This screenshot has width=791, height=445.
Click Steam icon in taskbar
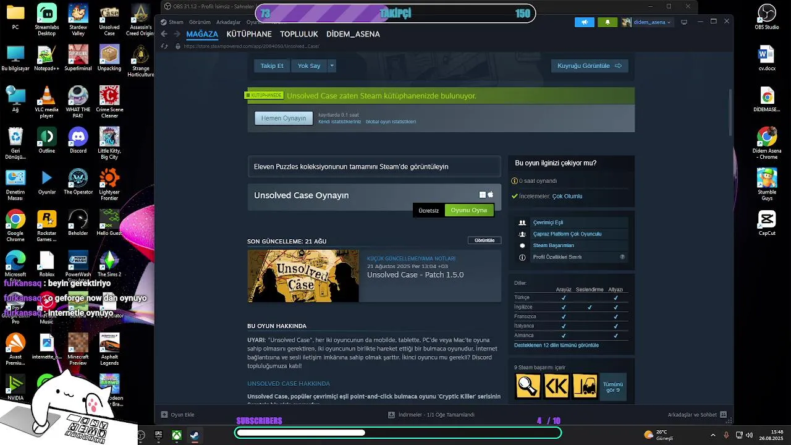pos(194,435)
